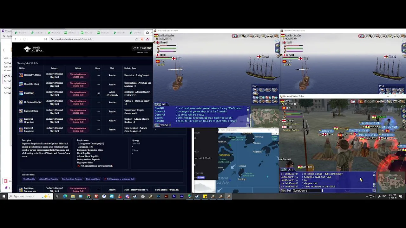Viewport: 406px width, 228px height.
Task: Click the High-speed Ships tag
Action: (93, 179)
